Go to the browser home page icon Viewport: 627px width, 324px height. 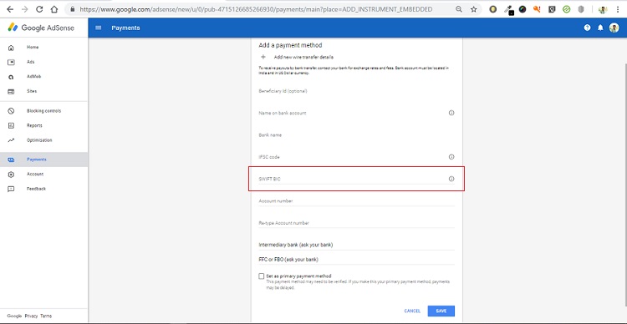coord(54,9)
